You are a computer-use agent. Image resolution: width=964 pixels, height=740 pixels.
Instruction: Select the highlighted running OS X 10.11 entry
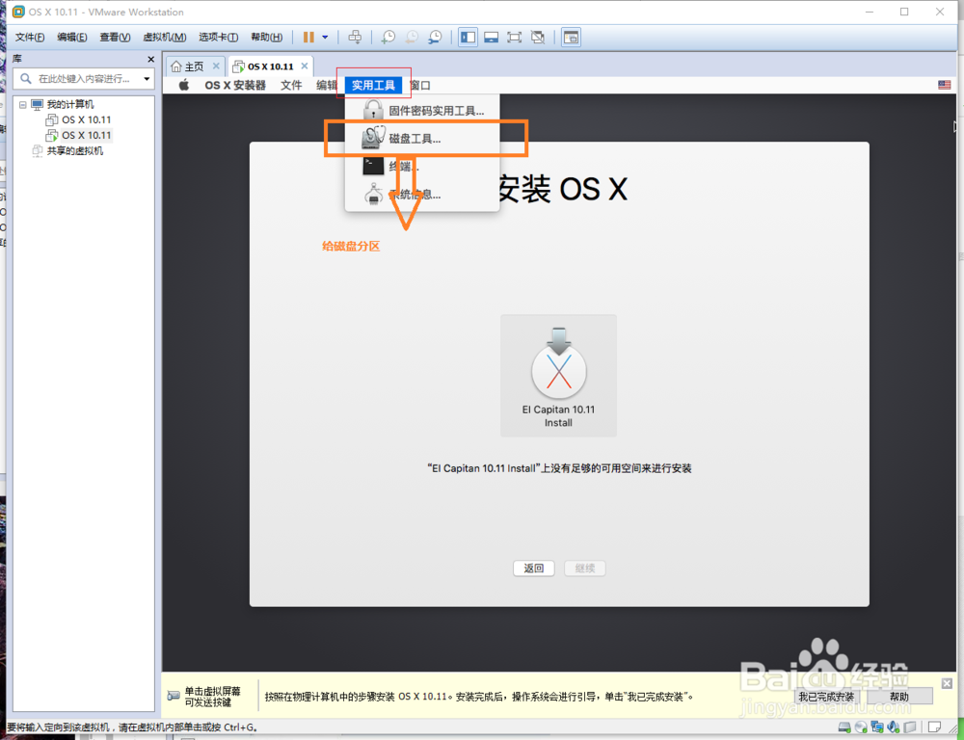86,135
